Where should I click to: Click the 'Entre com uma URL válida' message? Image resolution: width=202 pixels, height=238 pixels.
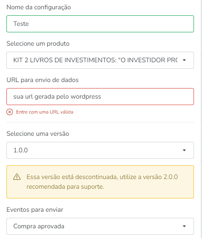[45, 112]
